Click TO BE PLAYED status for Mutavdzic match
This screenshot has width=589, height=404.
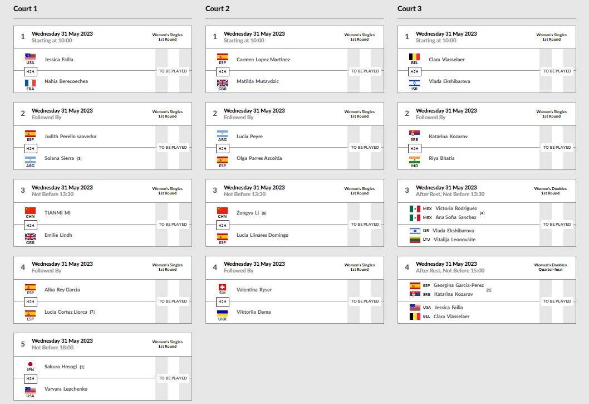(365, 71)
